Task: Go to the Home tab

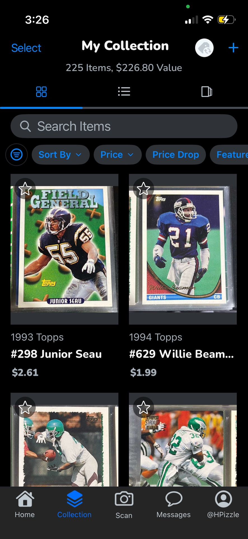Action: pyautogui.click(x=25, y=504)
